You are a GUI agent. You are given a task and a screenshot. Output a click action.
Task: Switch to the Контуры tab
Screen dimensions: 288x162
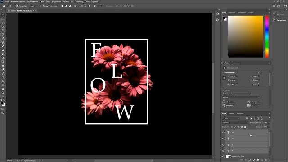[240, 113]
